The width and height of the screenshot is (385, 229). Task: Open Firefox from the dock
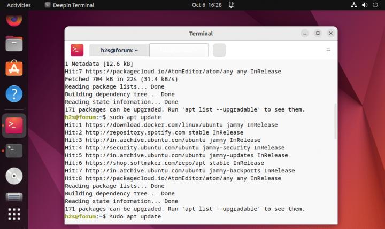point(14,20)
